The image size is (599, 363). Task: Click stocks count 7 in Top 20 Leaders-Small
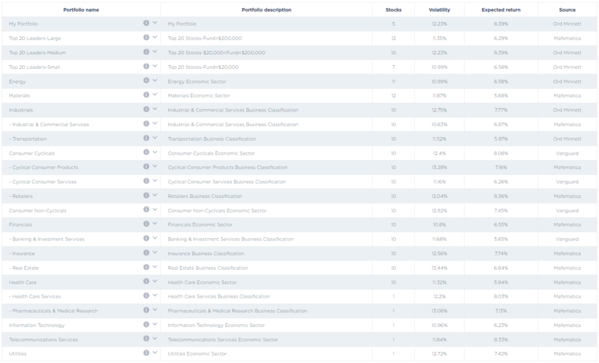(394, 67)
